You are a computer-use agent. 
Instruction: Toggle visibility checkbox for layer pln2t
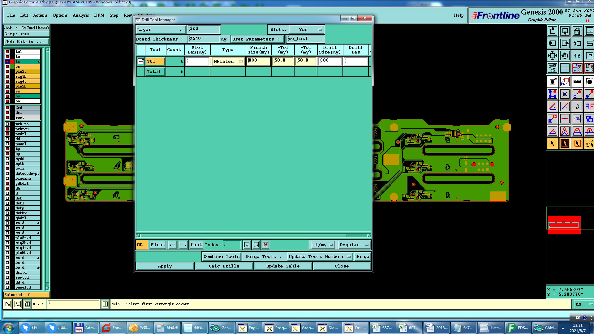pos(7,71)
